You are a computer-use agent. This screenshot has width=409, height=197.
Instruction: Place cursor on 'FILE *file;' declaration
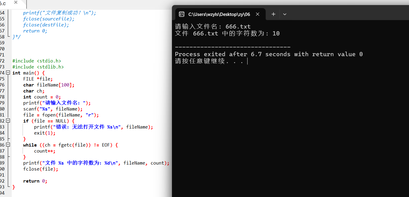pyautogui.click(x=38, y=79)
